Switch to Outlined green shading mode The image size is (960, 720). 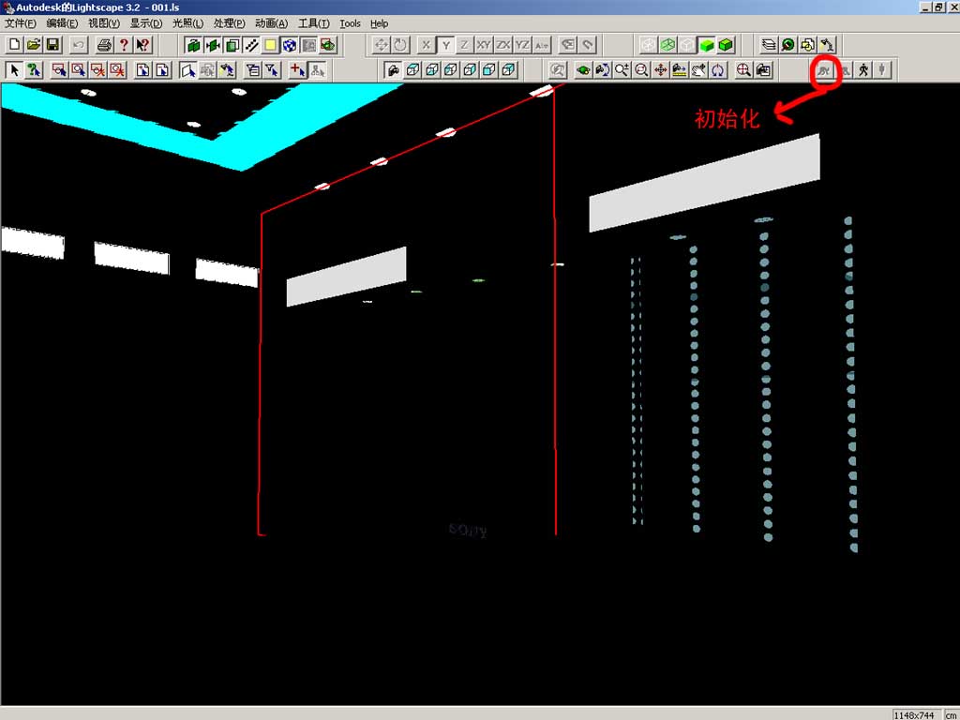[x=726, y=45]
